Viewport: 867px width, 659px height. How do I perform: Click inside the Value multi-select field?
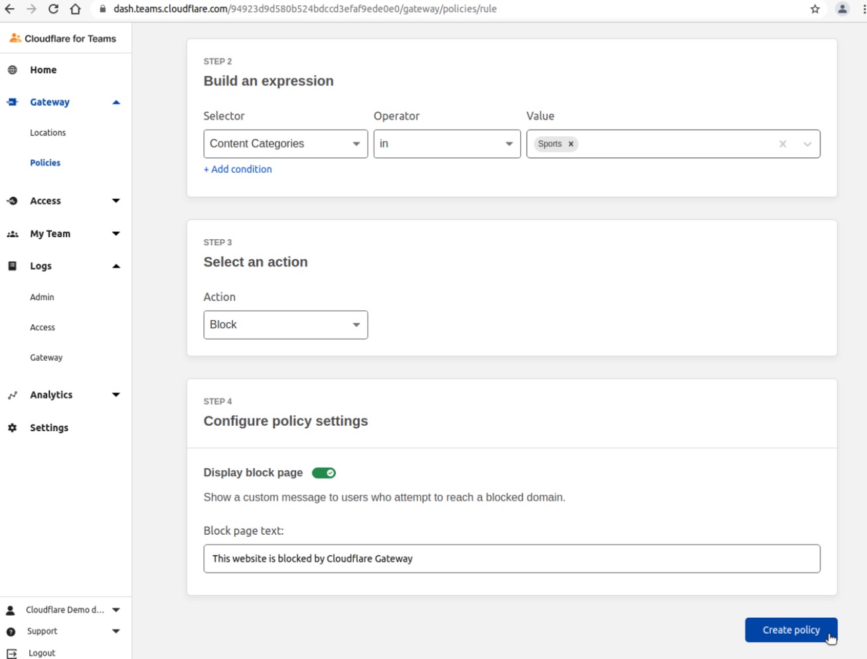tap(673, 144)
